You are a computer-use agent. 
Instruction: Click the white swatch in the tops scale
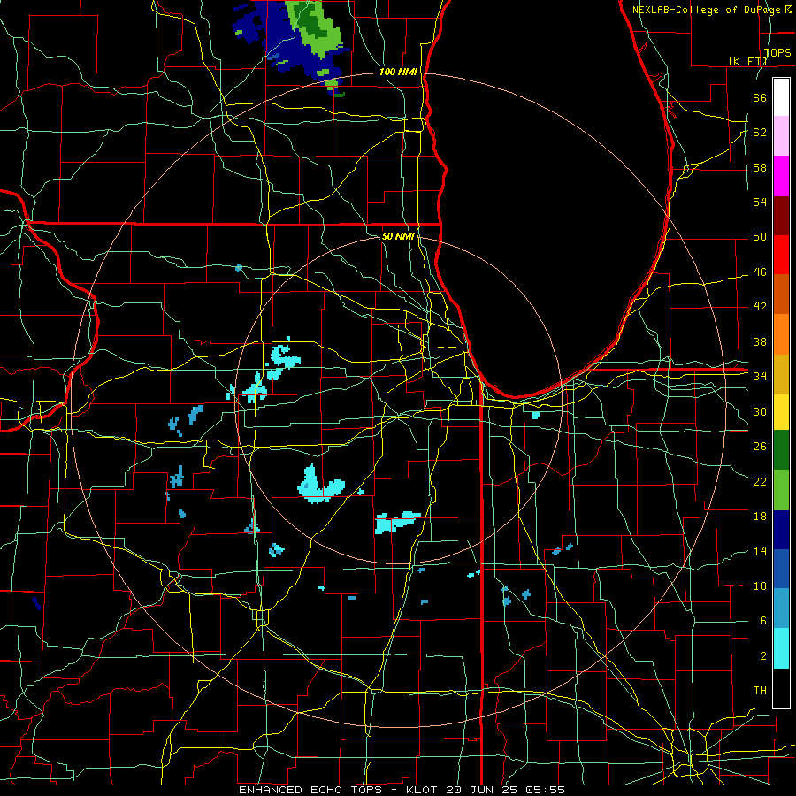781,97
